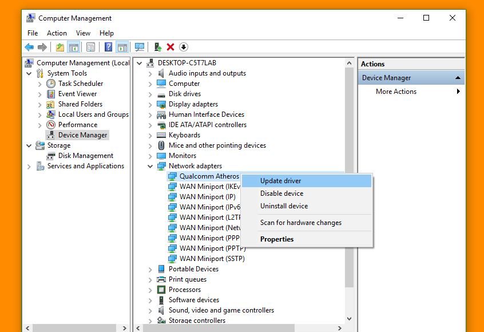This screenshot has height=332, width=484.
Task: Click the device list vertical scrollbar down arrow
Action: (x=350, y=319)
